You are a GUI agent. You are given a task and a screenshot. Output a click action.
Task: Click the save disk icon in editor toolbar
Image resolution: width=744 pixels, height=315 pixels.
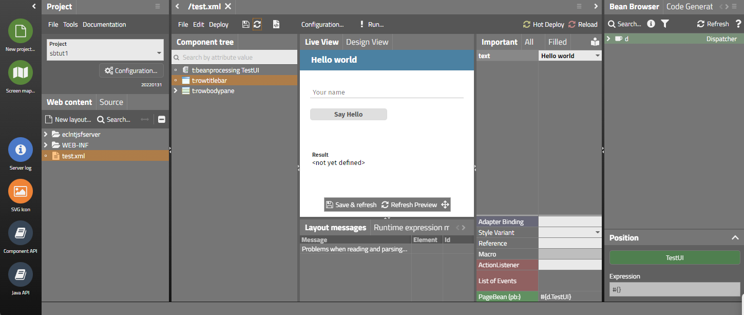(x=245, y=24)
